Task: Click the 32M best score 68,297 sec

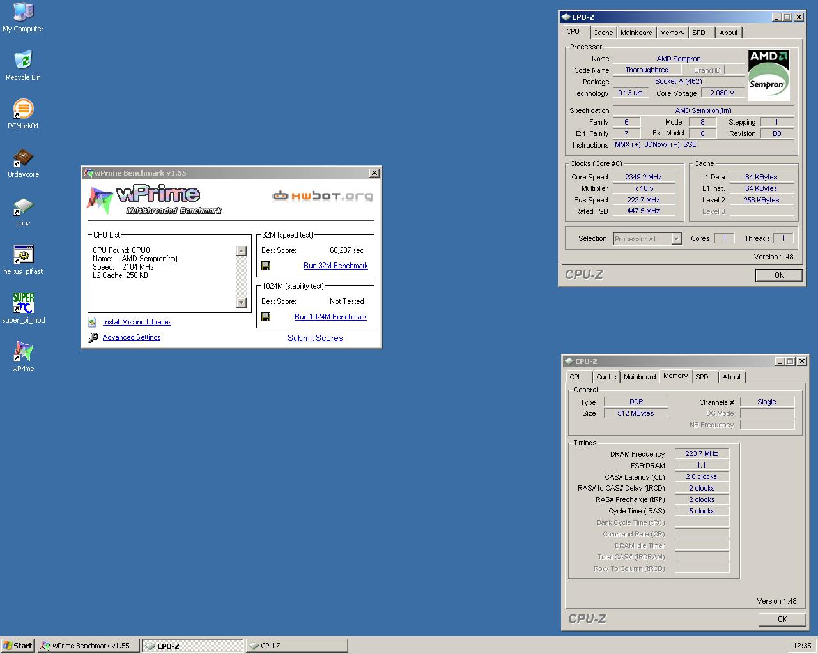Action: click(x=347, y=250)
